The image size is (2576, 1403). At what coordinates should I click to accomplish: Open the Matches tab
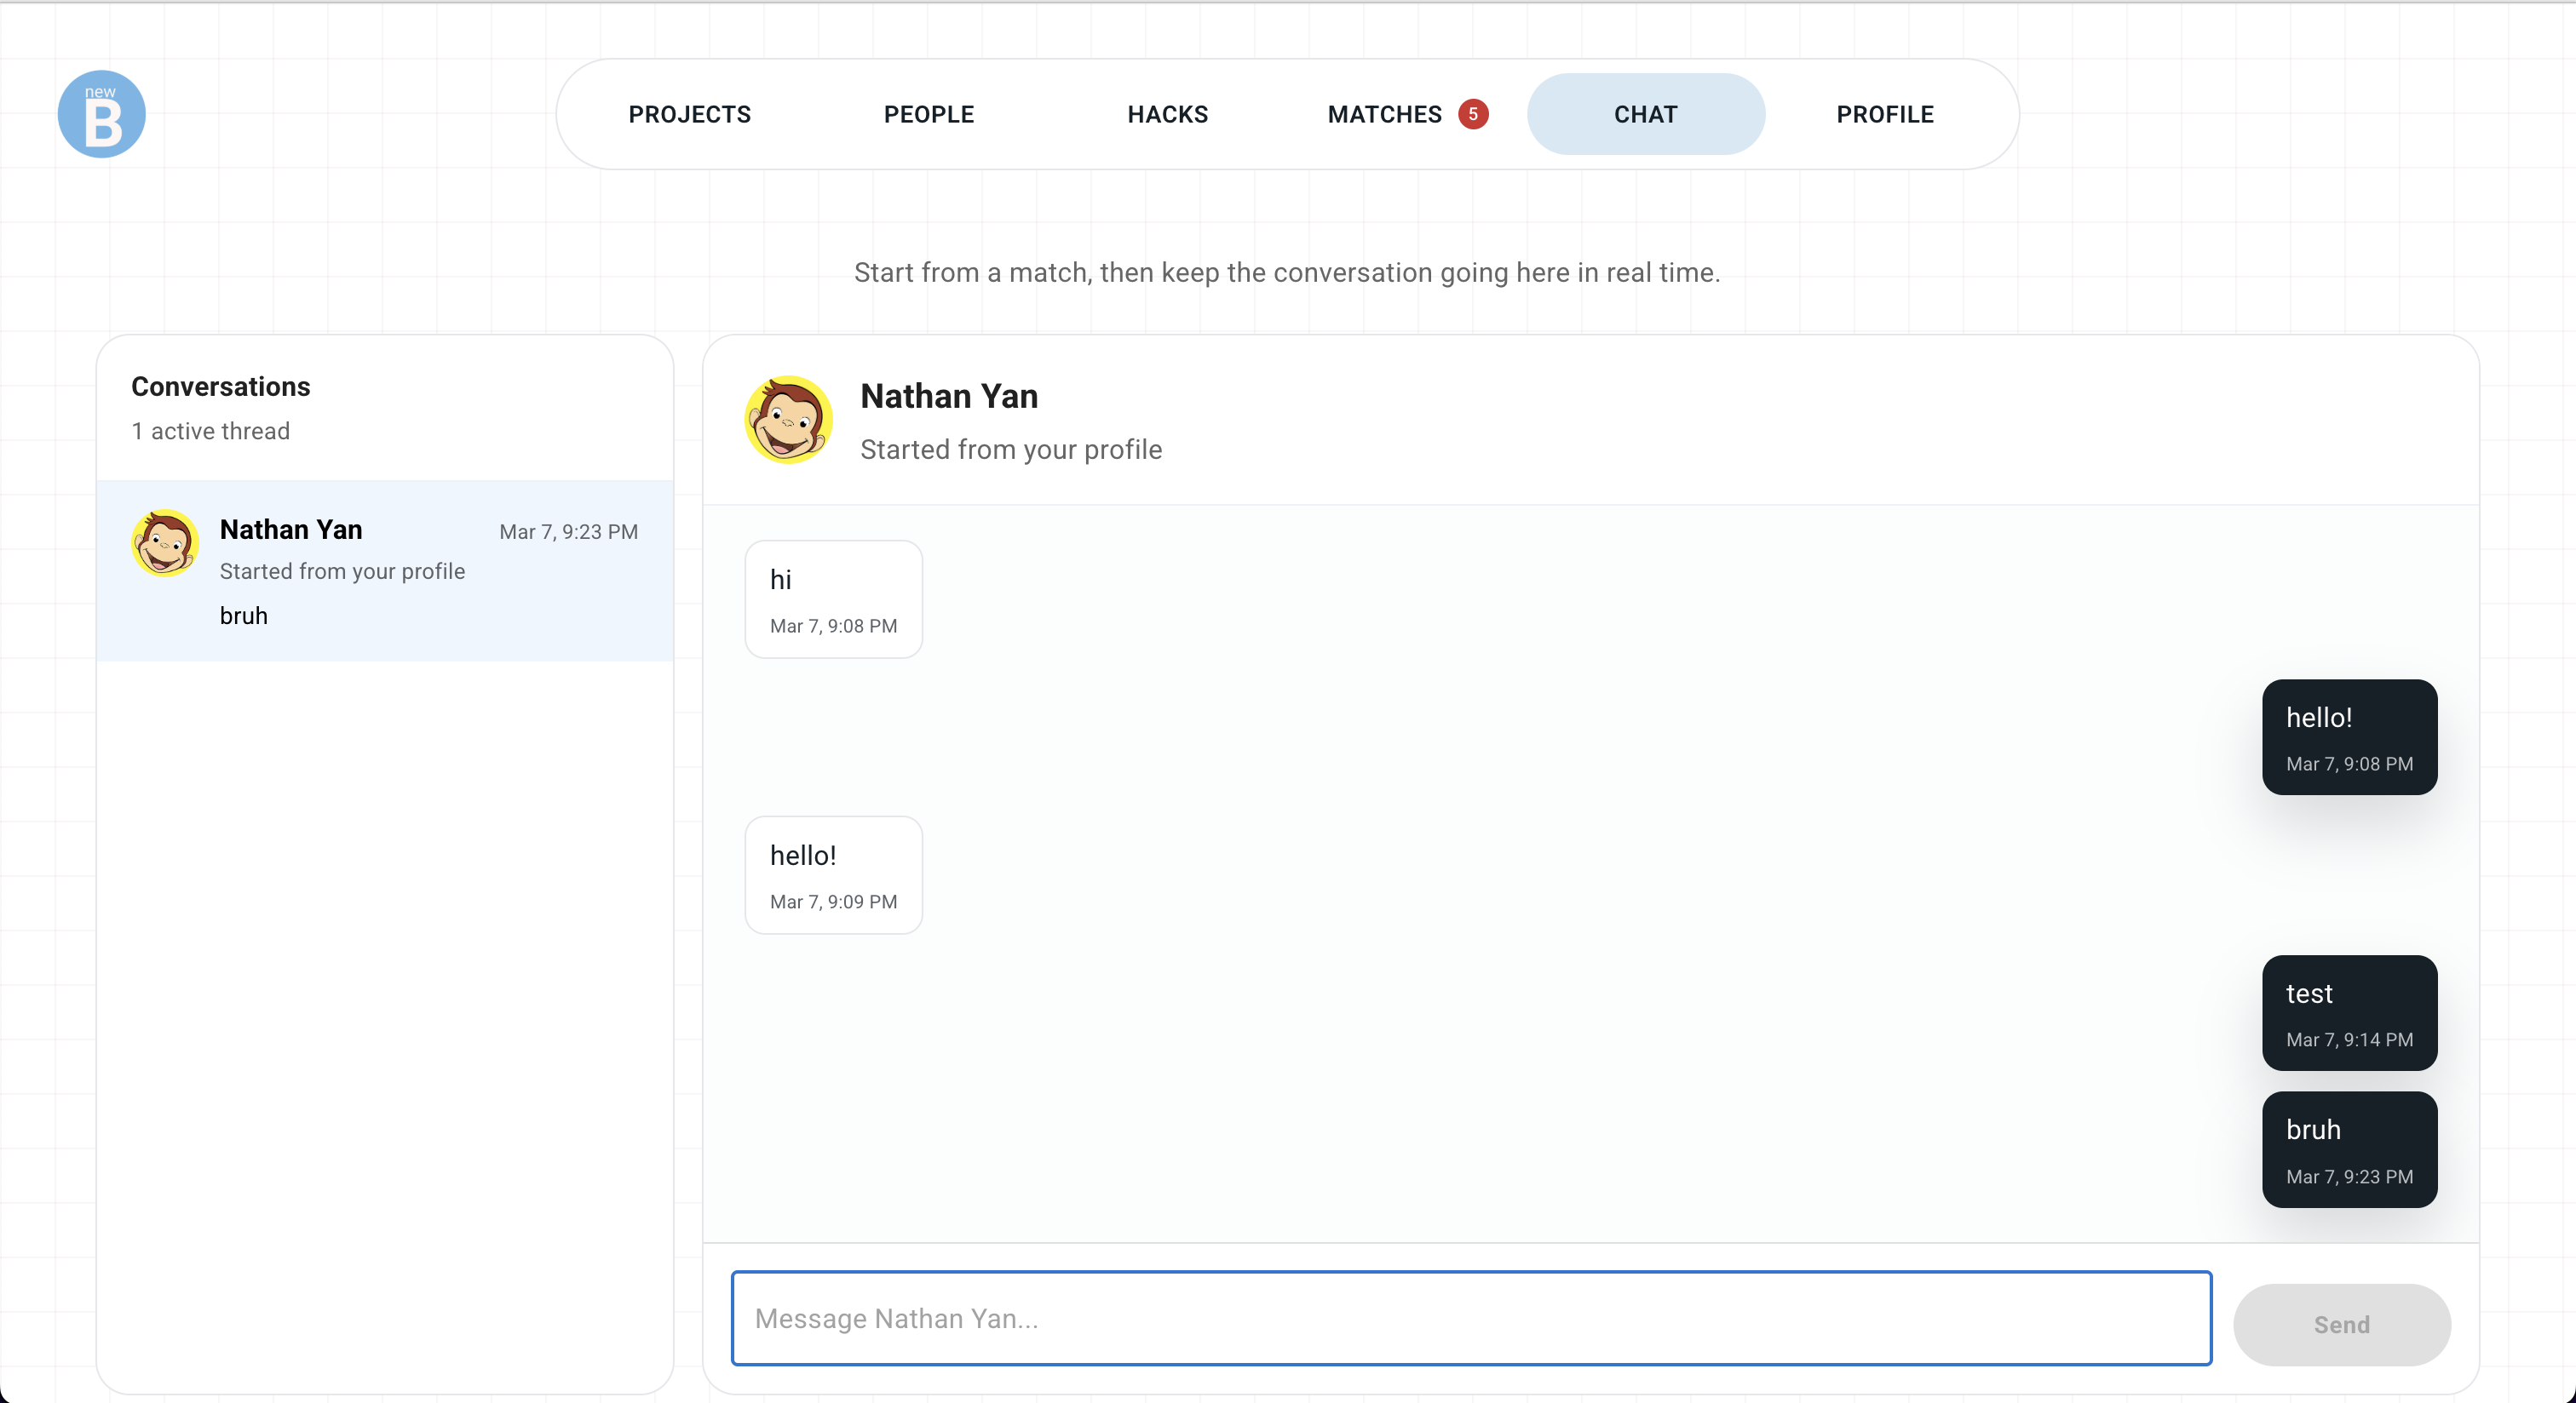click(1384, 114)
